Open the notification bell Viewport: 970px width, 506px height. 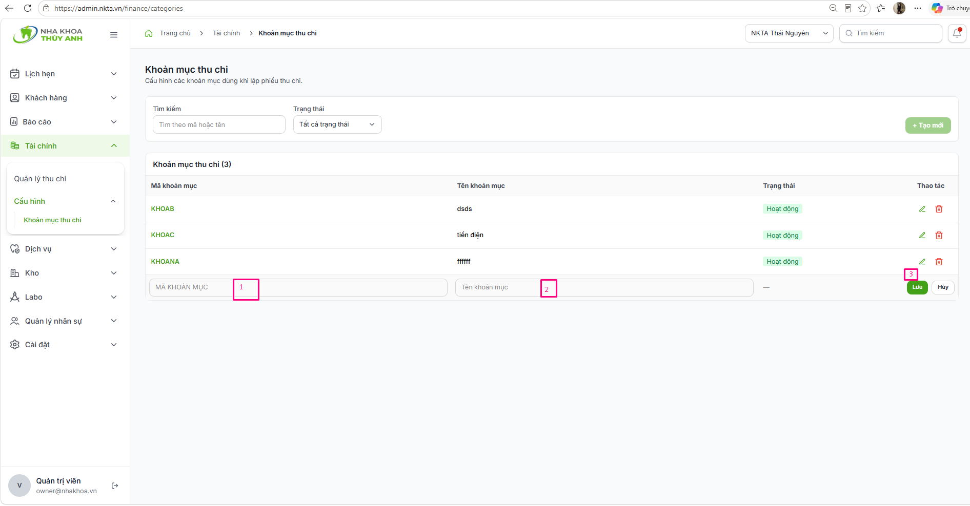(957, 33)
